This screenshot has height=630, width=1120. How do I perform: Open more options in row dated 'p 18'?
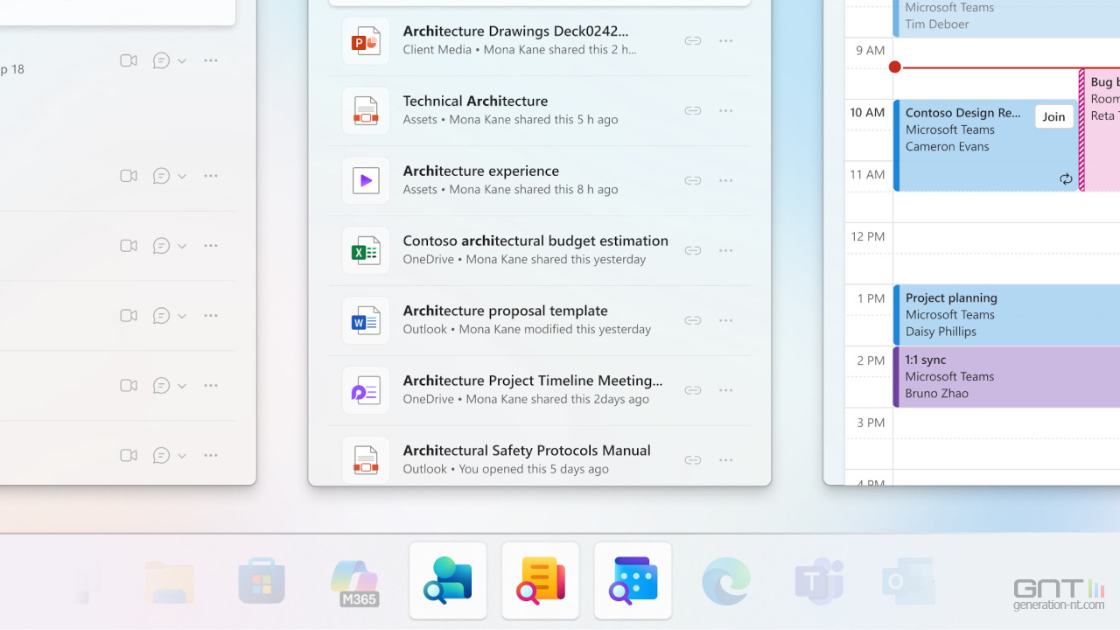coord(211,61)
